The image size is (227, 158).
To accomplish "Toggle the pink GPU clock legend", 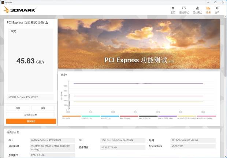I will tap(206, 117).
